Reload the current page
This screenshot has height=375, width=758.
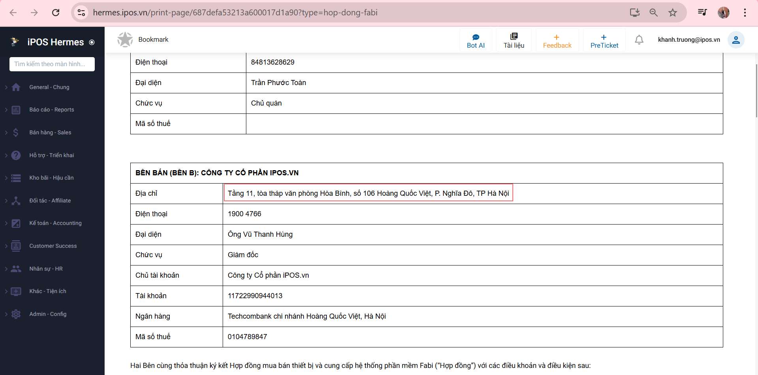tap(56, 13)
